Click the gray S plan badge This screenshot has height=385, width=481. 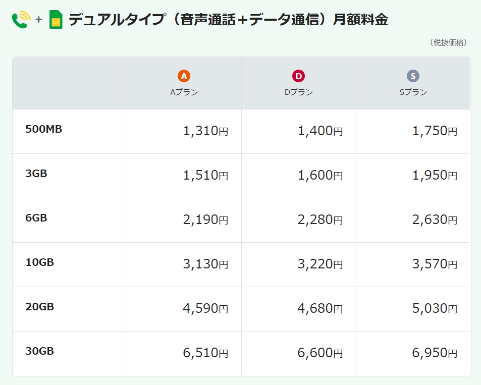coord(413,76)
